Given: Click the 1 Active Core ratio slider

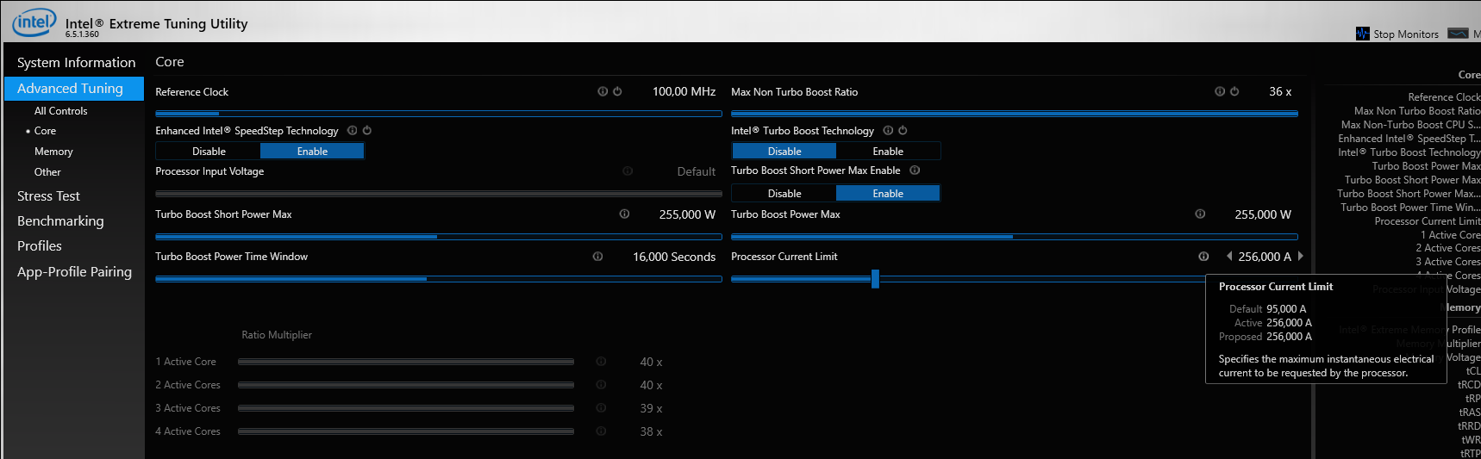Looking at the screenshot, I should click(x=406, y=362).
